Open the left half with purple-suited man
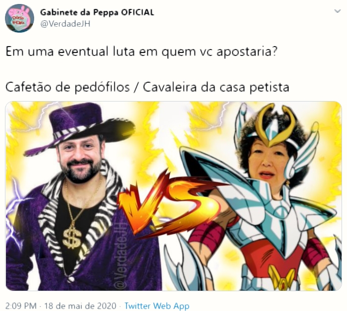 coord(83,196)
